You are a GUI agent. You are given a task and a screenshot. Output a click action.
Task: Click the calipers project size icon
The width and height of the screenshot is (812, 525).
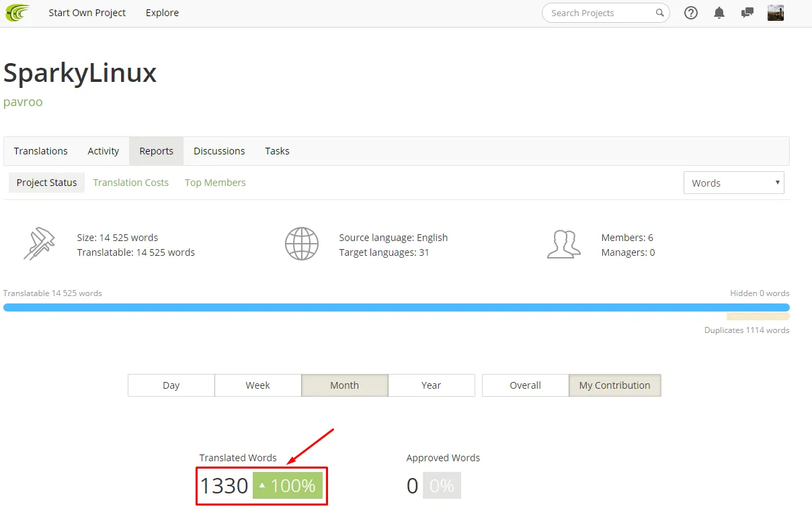(39, 244)
